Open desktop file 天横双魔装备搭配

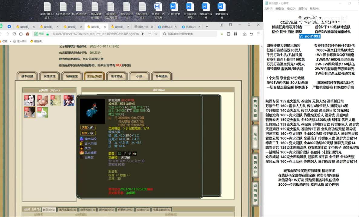pyautogui.click(x=95, y=11)
